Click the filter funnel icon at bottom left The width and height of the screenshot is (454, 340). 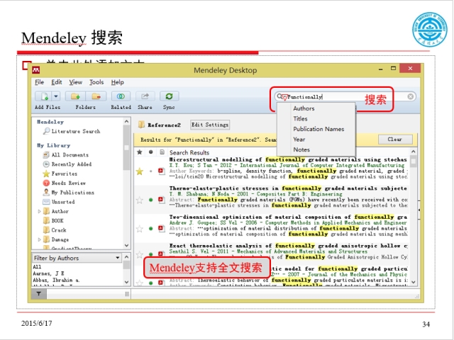click(x=38, y=294)
